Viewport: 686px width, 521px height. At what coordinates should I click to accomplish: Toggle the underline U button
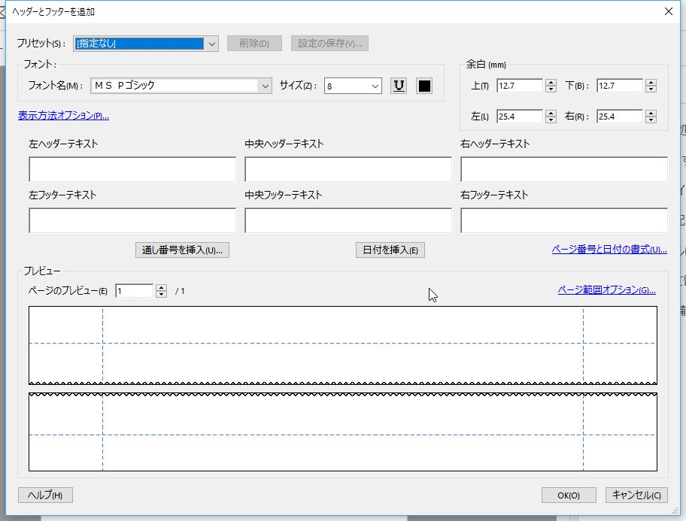pyautogui.click(x=399, y=86)
